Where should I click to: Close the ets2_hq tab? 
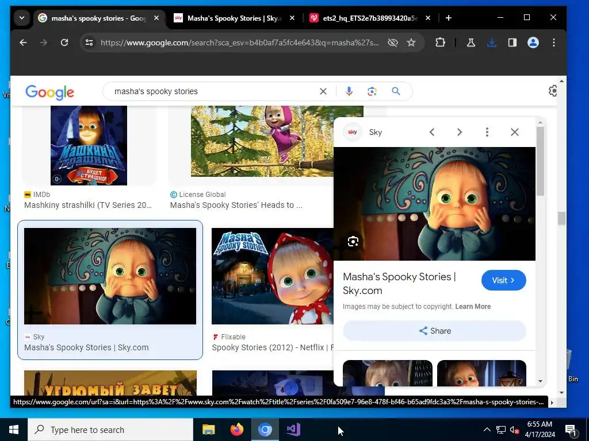tap(427, 18)
